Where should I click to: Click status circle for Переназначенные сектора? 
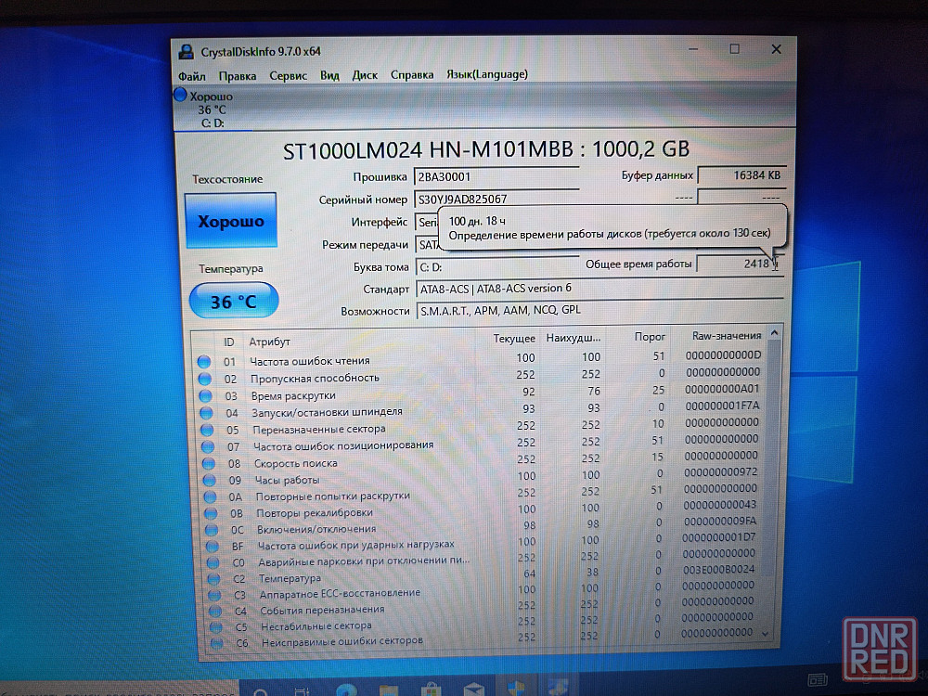pos(207,430)
